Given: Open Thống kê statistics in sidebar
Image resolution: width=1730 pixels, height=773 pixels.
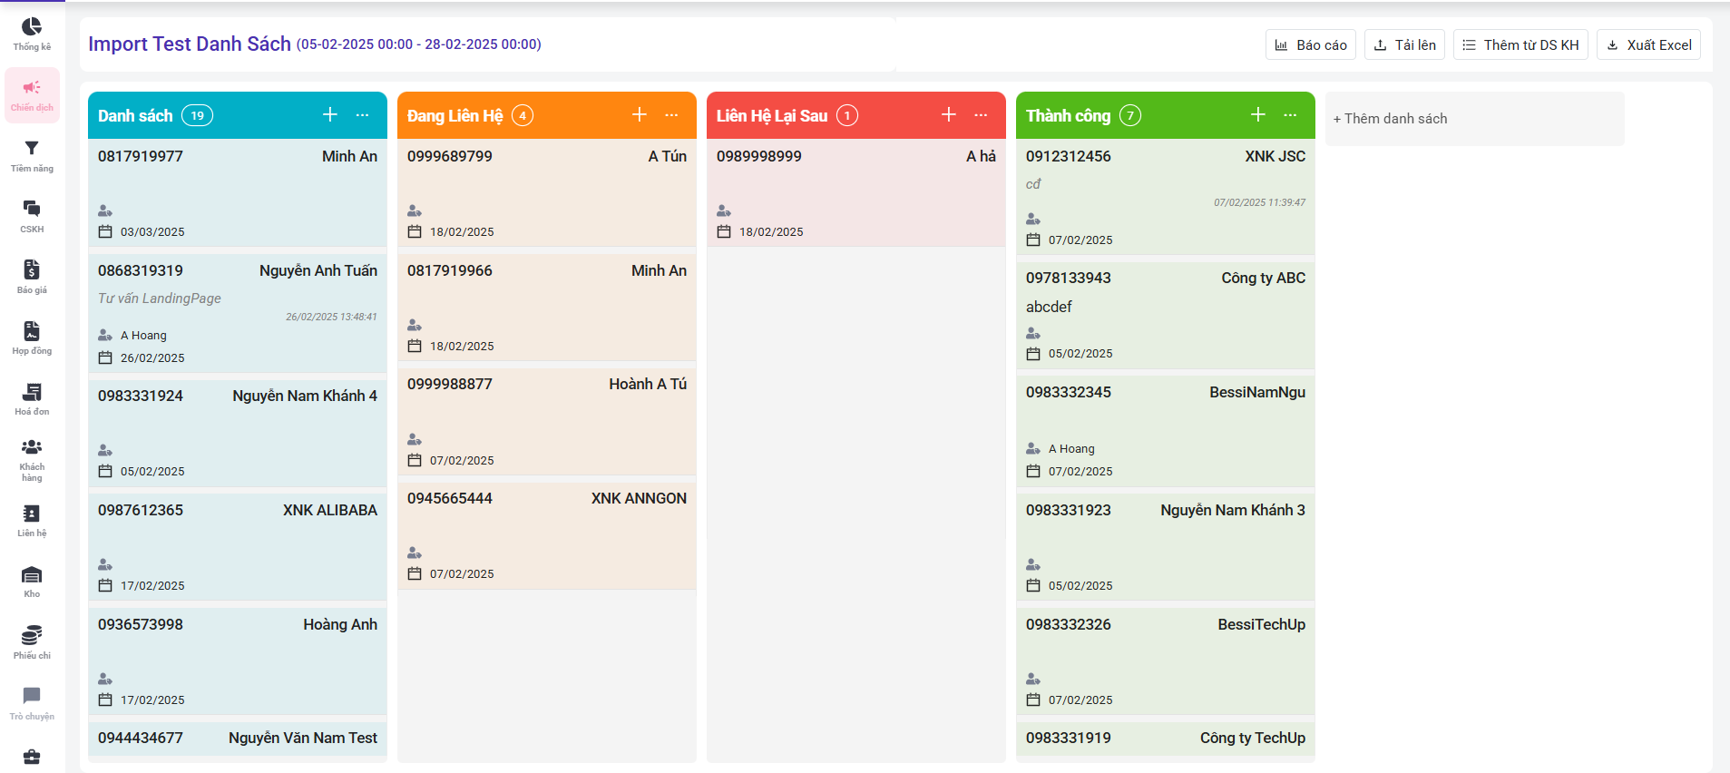Looking at the screenshot, I should click(x=32, y=34).
